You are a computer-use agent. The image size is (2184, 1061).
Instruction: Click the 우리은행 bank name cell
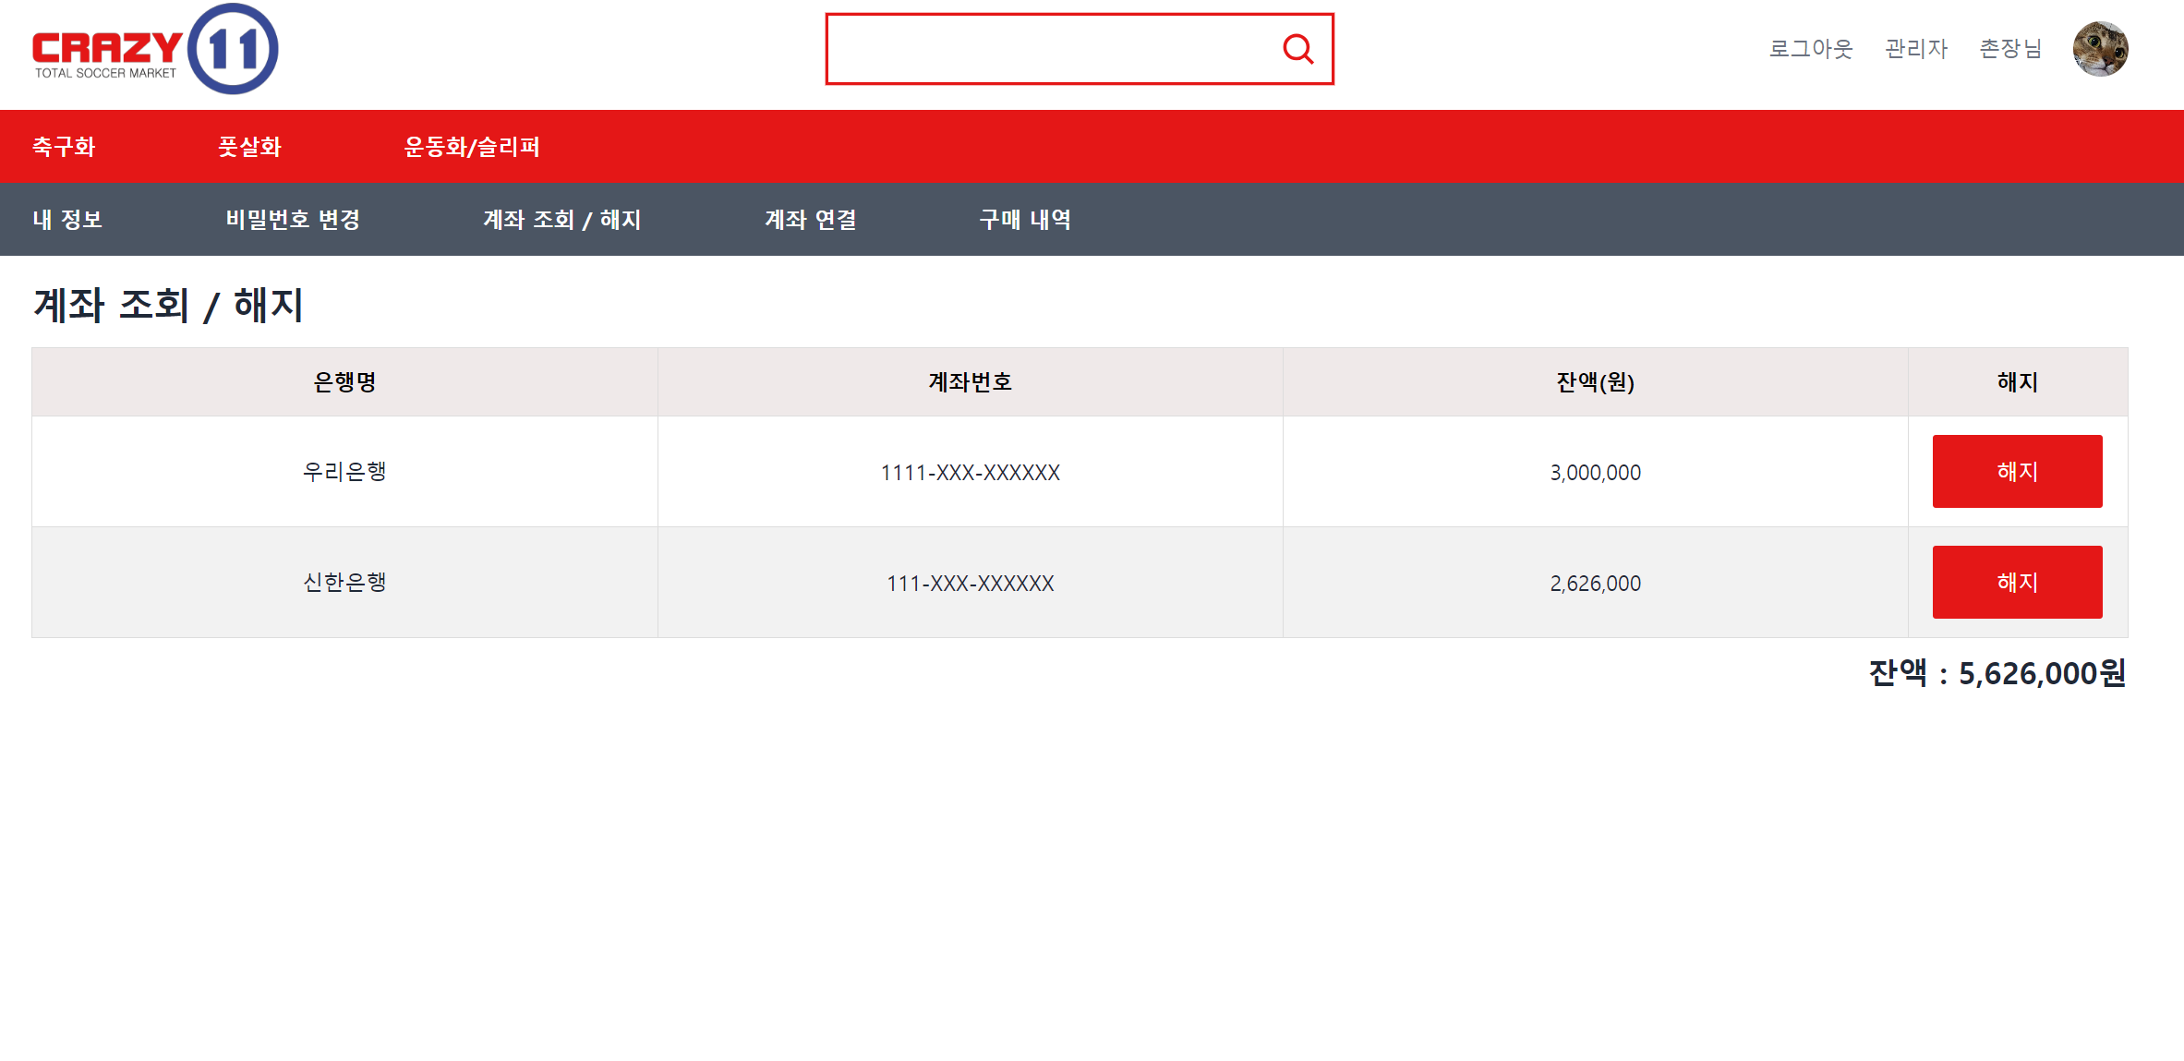pos(344,472)
